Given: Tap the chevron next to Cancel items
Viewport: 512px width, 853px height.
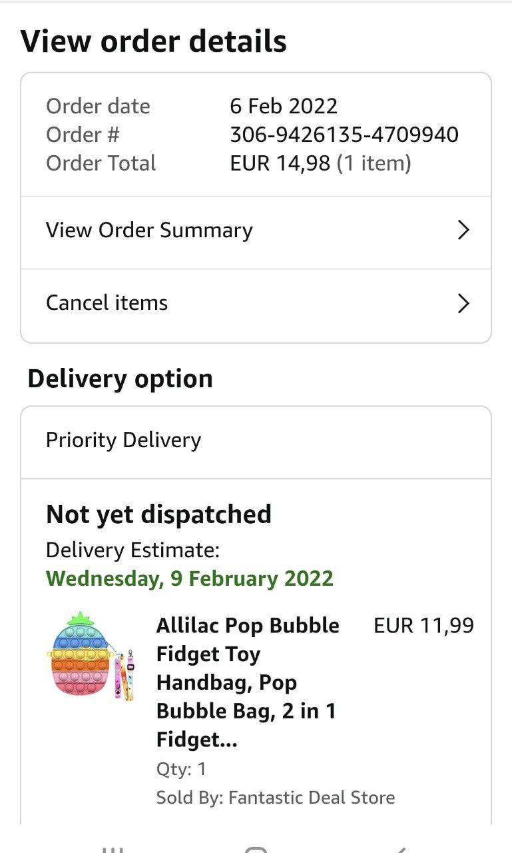Looking at the screenshot, I should pos(463,304).
